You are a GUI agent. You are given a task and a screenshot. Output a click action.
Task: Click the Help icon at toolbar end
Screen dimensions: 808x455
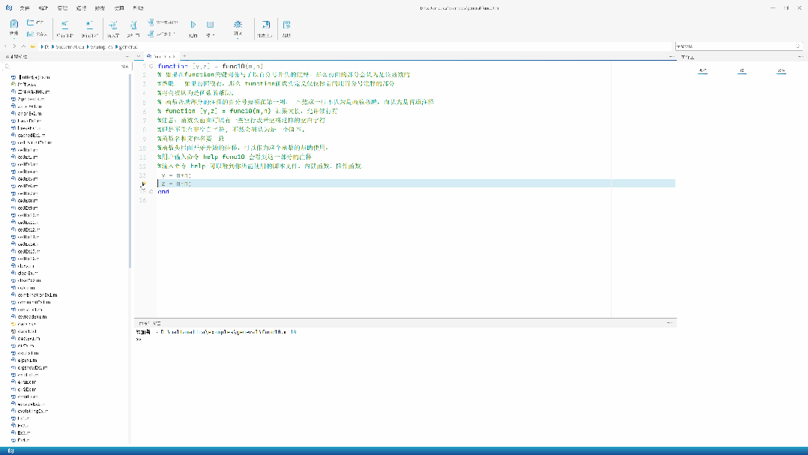[x=286, y=25]
